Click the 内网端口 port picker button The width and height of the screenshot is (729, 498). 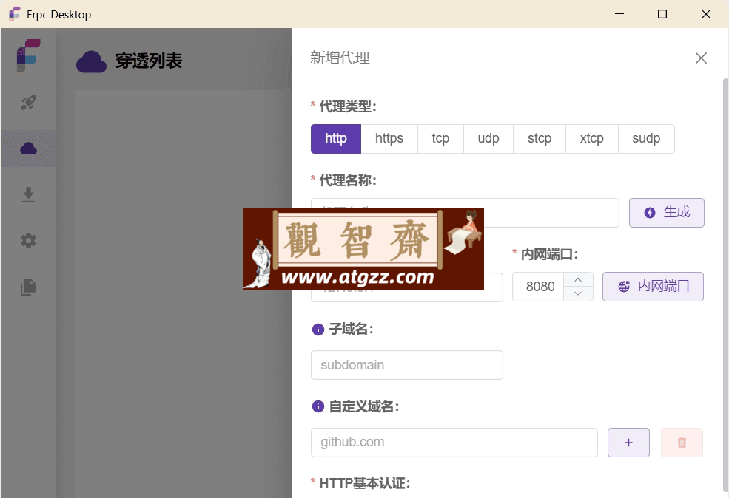point(653,287)
